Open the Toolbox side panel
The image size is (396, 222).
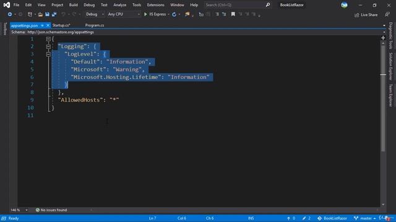pyautogui.click(x=5, y=29)
